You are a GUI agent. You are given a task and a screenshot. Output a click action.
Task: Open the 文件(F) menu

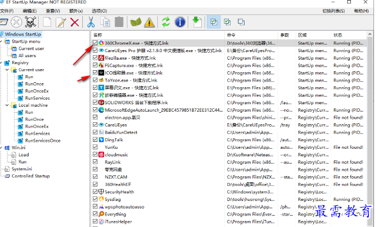coord(7,11)
